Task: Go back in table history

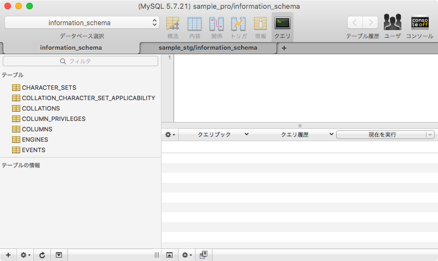Action: (x=355, y=22)
